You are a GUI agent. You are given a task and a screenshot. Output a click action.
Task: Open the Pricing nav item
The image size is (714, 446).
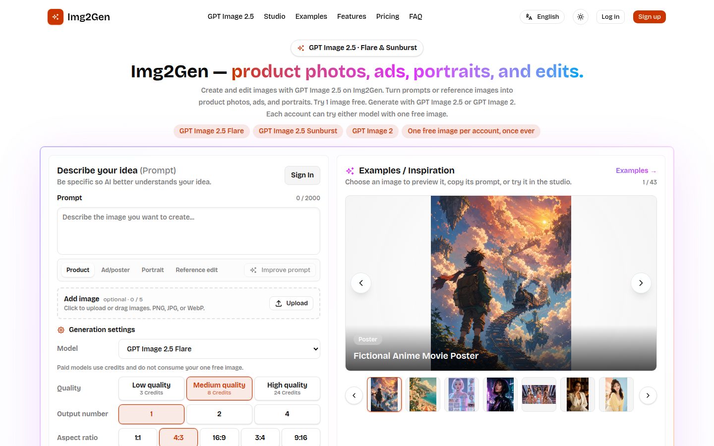tap(388, 16)
